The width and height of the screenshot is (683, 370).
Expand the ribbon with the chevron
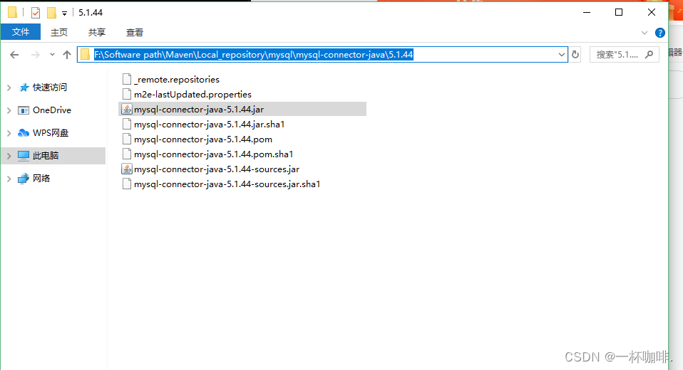pos(645,33)
